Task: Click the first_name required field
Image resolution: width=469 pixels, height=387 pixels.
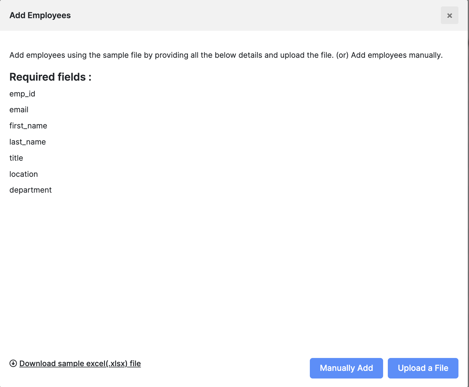Action: pyautogui.click(x=28, y=126)
